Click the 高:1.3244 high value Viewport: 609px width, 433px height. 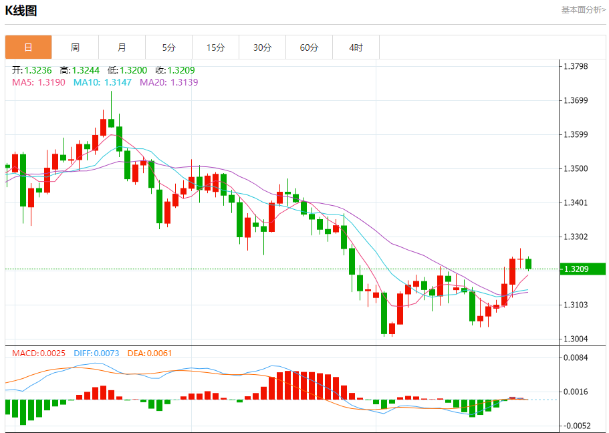[x=80, y=70]
